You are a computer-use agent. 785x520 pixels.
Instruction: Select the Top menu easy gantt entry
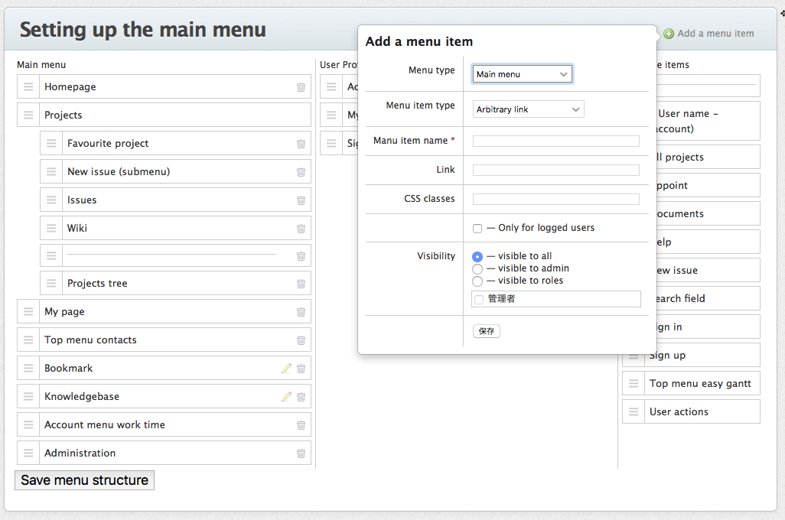(701, 382)
